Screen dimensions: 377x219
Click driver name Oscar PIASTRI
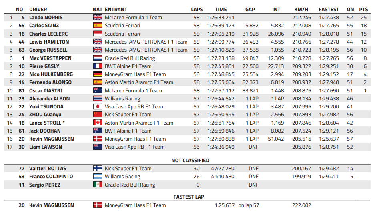click(x=46, y=90)
